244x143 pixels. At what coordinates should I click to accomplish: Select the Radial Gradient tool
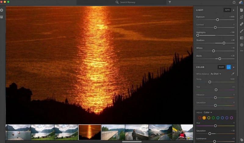(241, 45)
